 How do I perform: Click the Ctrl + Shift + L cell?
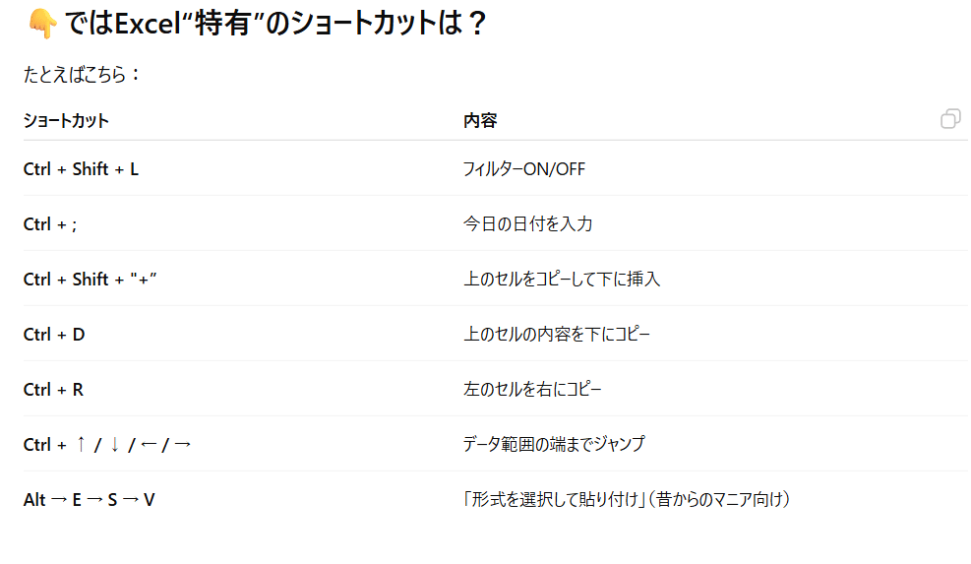[x=82, y=169]
